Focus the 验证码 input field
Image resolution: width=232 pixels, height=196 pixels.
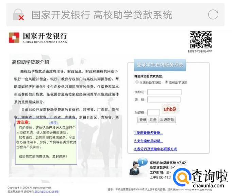[x=153, y=112]
